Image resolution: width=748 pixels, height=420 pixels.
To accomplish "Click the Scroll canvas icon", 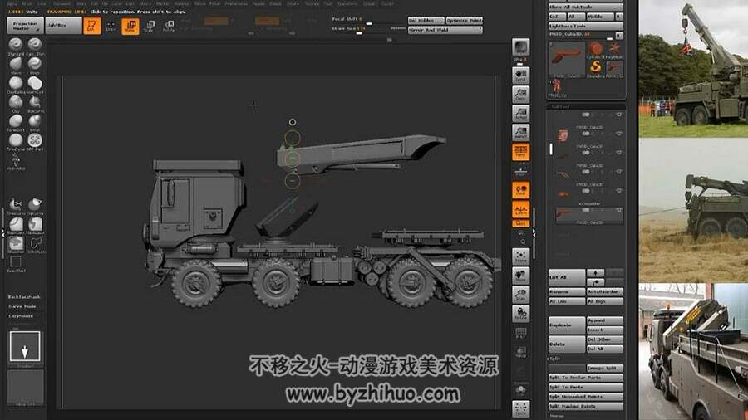I will [520, 75].
